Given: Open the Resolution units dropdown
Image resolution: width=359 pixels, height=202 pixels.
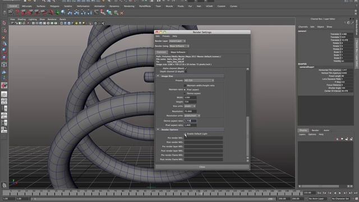Looking at the screenshot, I should pyautogui.click(x=192, y=116).
